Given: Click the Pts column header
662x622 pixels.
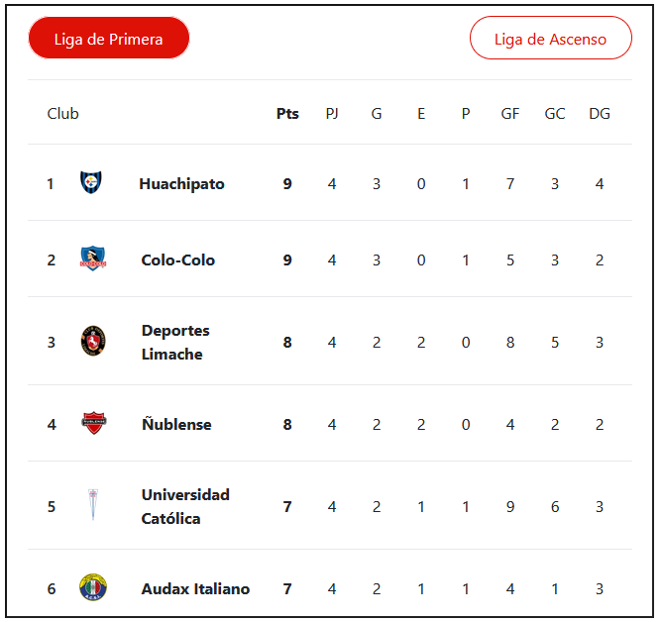Looking at the screenshot, I should pos(287,113).
